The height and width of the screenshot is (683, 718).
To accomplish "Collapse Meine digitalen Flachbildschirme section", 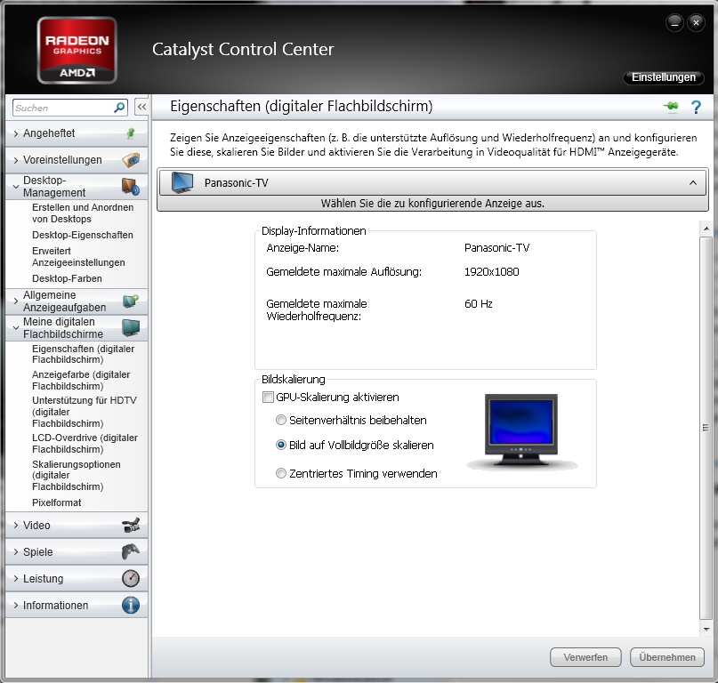I will click(x=16, y=328).
